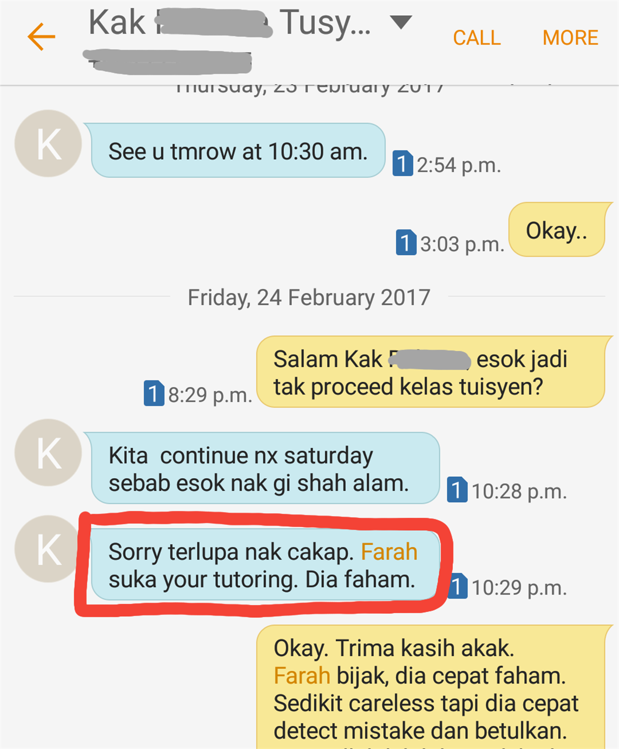619x749 pixels.
Task: Select the SIM 1 icon next to 2:54 p.m.
Action: 403,164
